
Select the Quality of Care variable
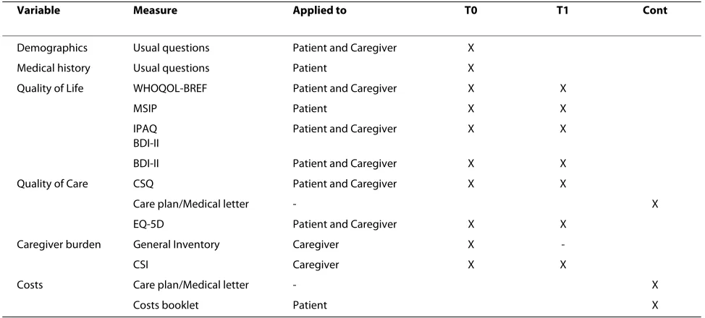click(x=52, y=184)
